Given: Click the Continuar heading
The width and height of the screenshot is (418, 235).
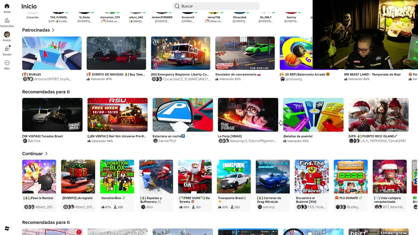Looking at the screenshot, I should pos(32,153).
